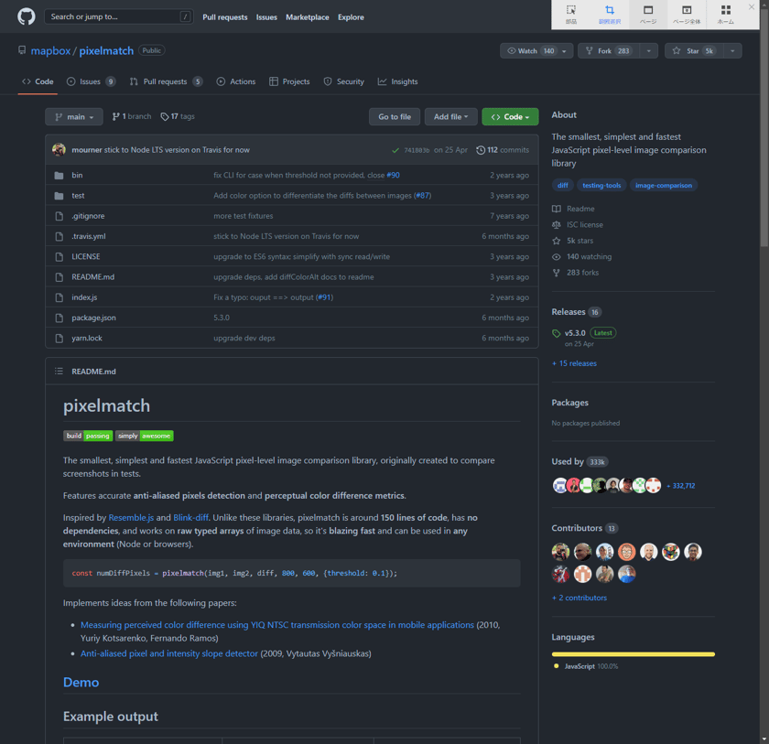Open yarn.lock file
769x744 pixels.
(87, 339)
